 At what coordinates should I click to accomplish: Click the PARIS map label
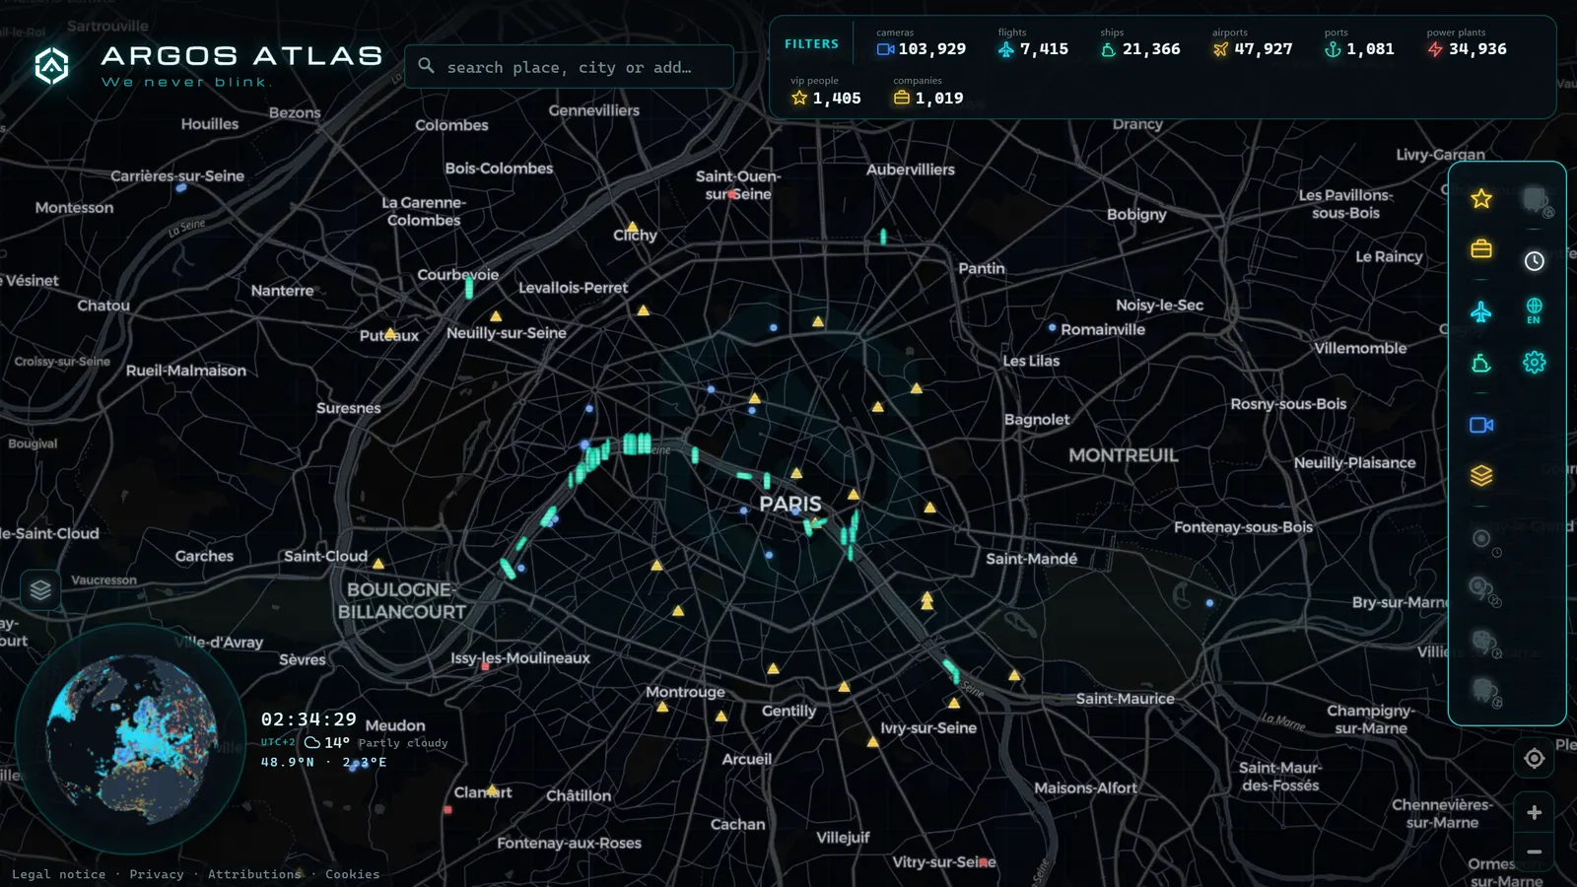click(x=789, y=504)
